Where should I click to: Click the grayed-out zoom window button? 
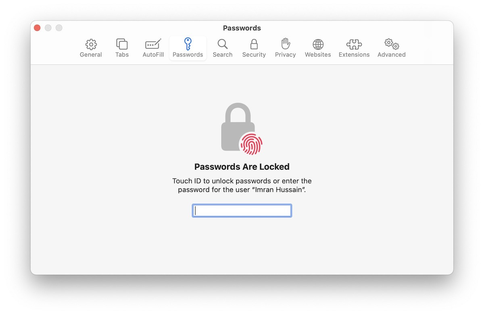coord(59,28)
